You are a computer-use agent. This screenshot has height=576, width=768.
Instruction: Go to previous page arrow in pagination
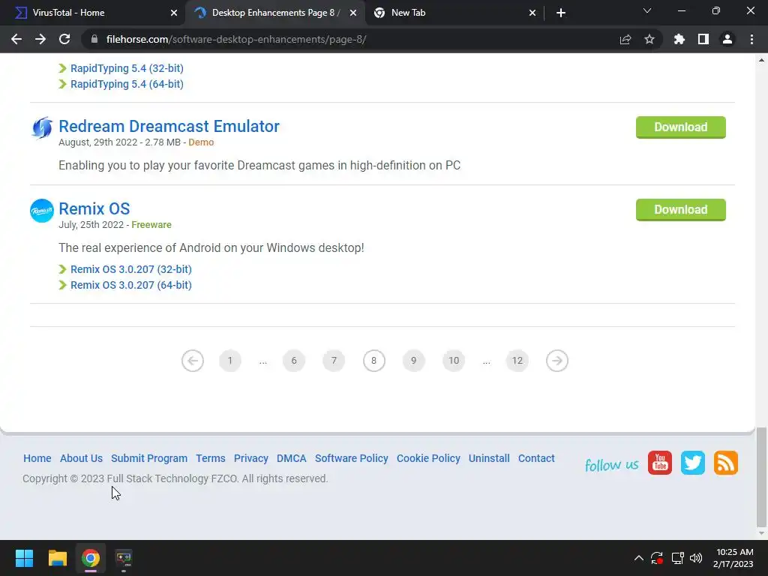coord(193,361)
